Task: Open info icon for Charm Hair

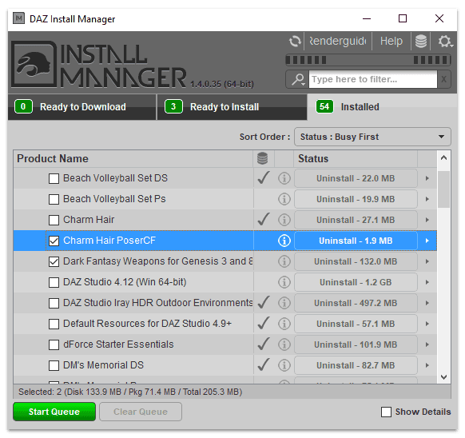Action: pos(284,220)
